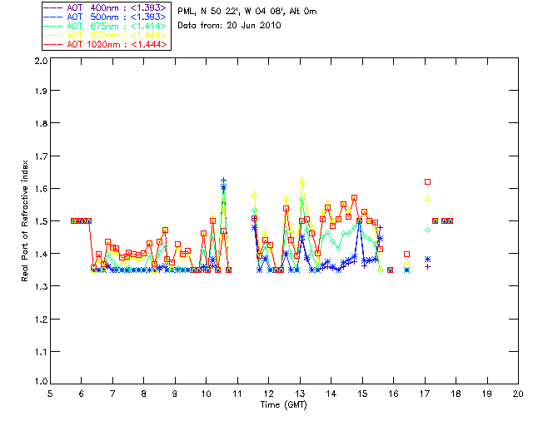Click the purple plus peak near 10:30
Viewport: 533px width, 426px height.
click(223, 180)
